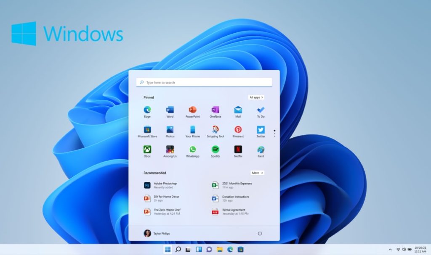Open Chat on the taskbar
The height and width of the screenshot is (255, 431).
[209, 249]
